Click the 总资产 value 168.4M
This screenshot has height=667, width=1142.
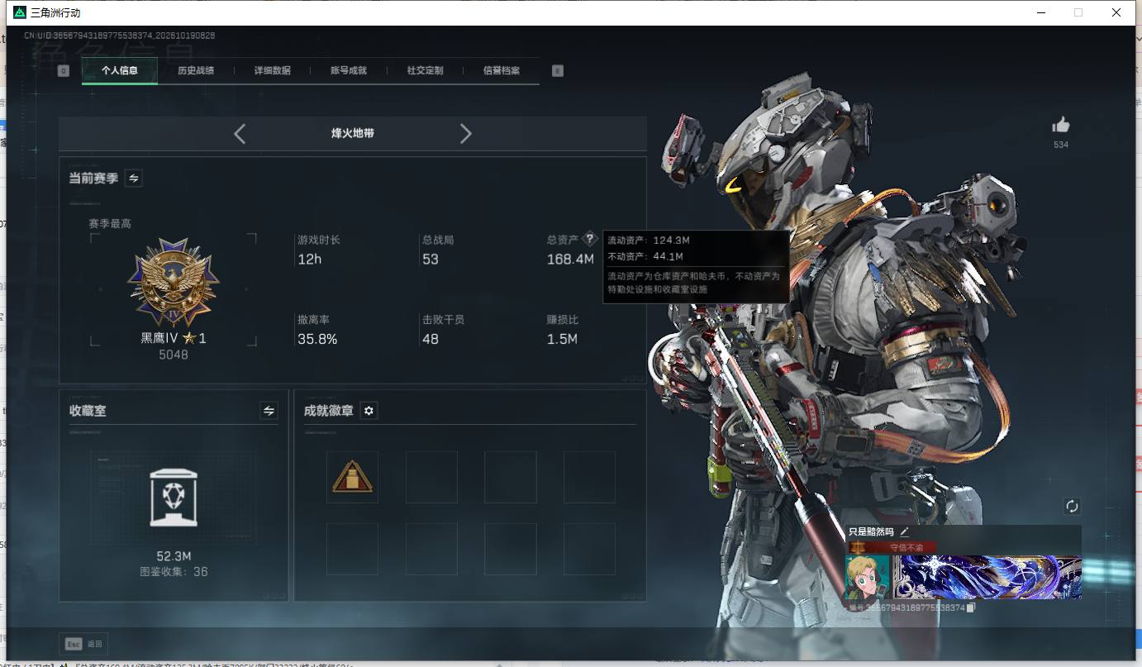[x=570, y=260]
